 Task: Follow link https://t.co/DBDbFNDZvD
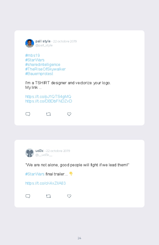pos(49,101)
